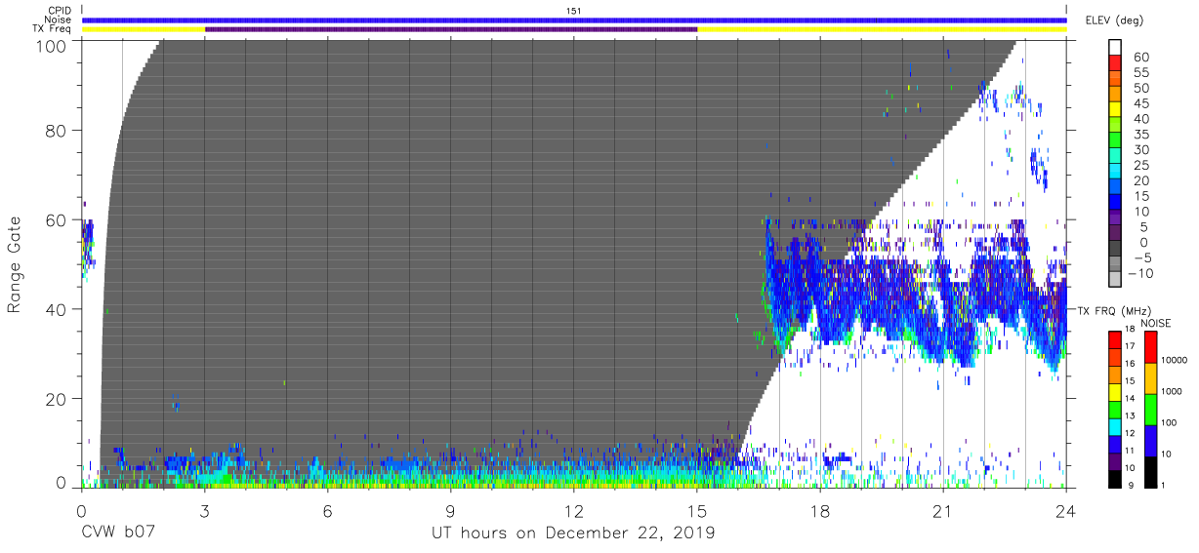The height and width of the screenshot is (553, 1199).
Task: Click x-axis tick label '6'
Action: pos(328,510)
